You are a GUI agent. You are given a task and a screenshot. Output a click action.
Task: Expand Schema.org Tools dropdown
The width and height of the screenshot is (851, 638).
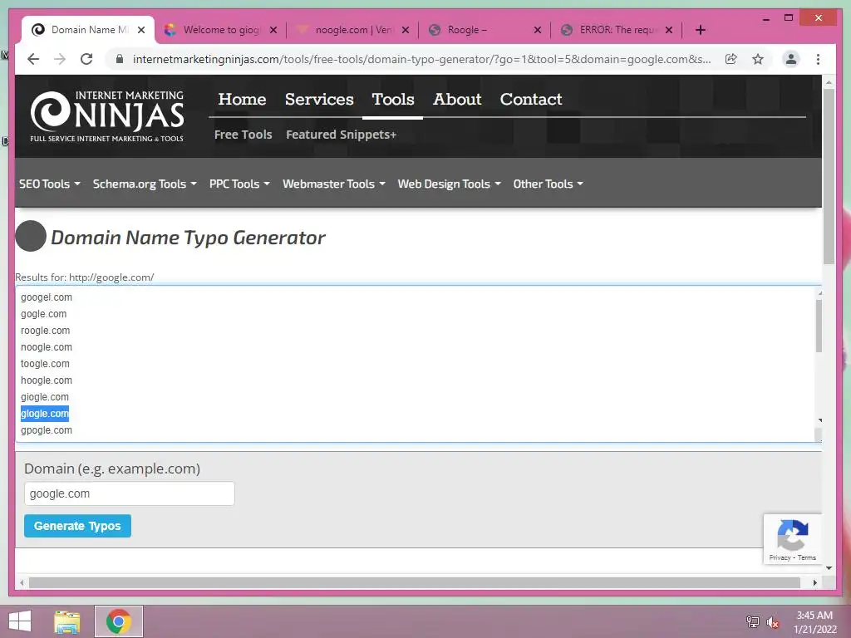tap(145, 184)
